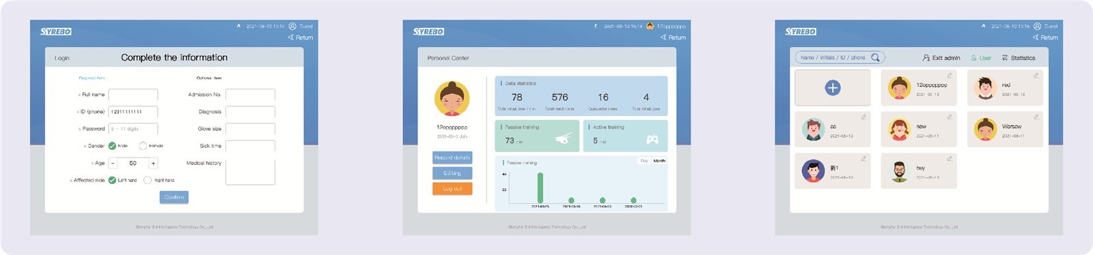This screenshot has width=1093, height=255.
Task: Open User tab in admin bar
Action: pos(981,58)
